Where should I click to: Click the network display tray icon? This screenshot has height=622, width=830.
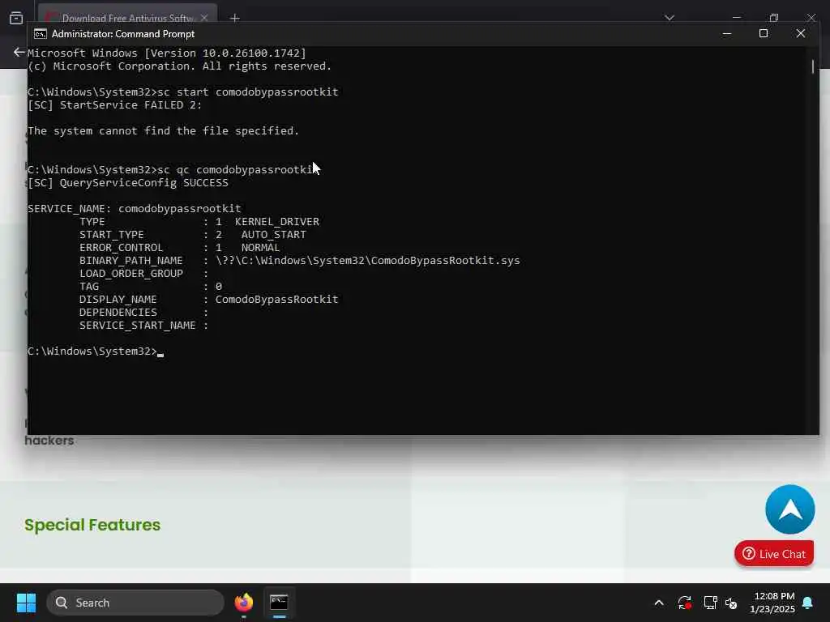[x=710, y=603]
